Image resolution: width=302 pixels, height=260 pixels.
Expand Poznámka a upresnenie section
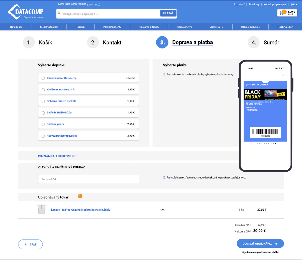point(57,156)
